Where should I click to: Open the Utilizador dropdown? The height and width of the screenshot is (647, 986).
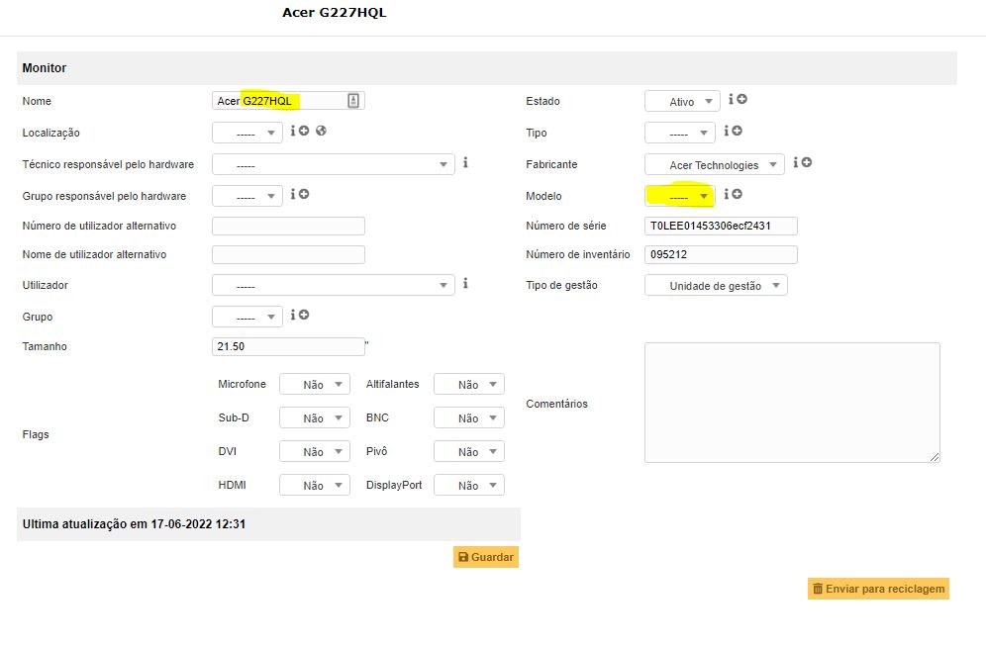(x=334, y=285)
